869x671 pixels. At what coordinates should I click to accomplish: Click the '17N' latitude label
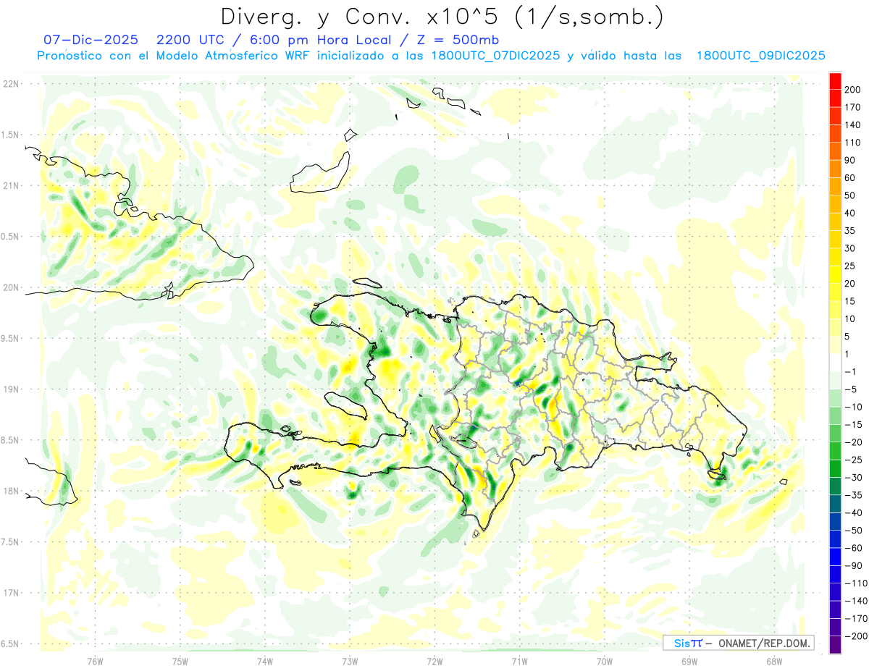11,593
